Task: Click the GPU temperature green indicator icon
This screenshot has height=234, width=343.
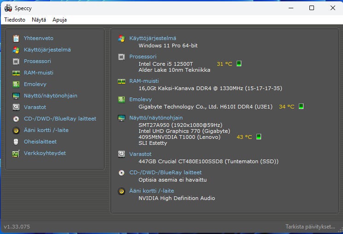Action: tap(259, 137)
